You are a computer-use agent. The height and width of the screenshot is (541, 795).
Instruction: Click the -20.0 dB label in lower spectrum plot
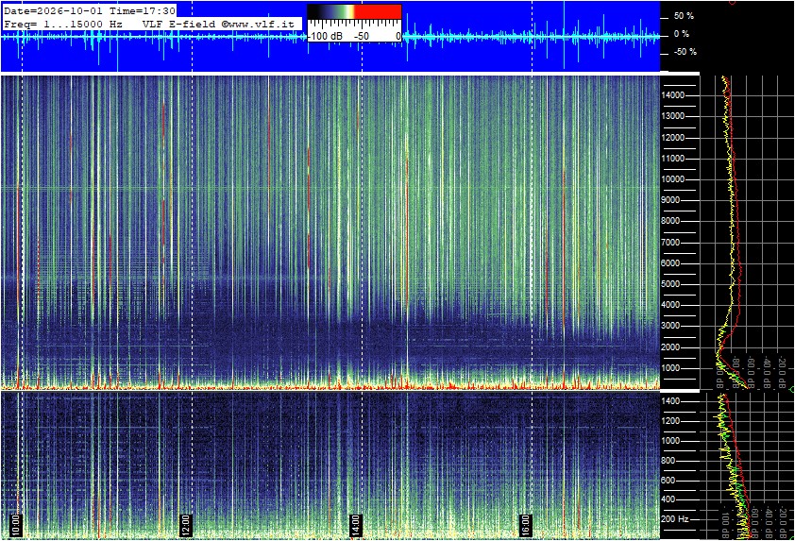click(783, 522)
